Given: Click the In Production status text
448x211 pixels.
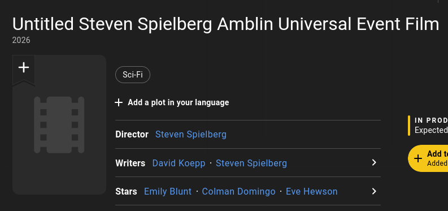Looking at the screenshot, I should click(x=431, y=120).
